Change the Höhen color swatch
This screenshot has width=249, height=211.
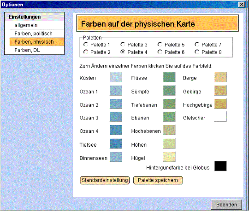click(x=169, y=144)
